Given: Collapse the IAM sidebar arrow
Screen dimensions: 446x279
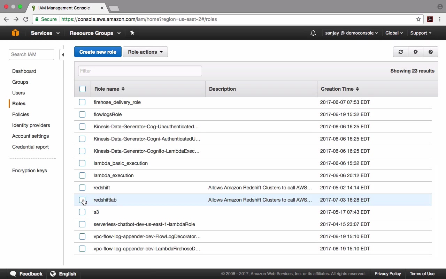Looking at the screenshot, I should click(x=62, y=54).
